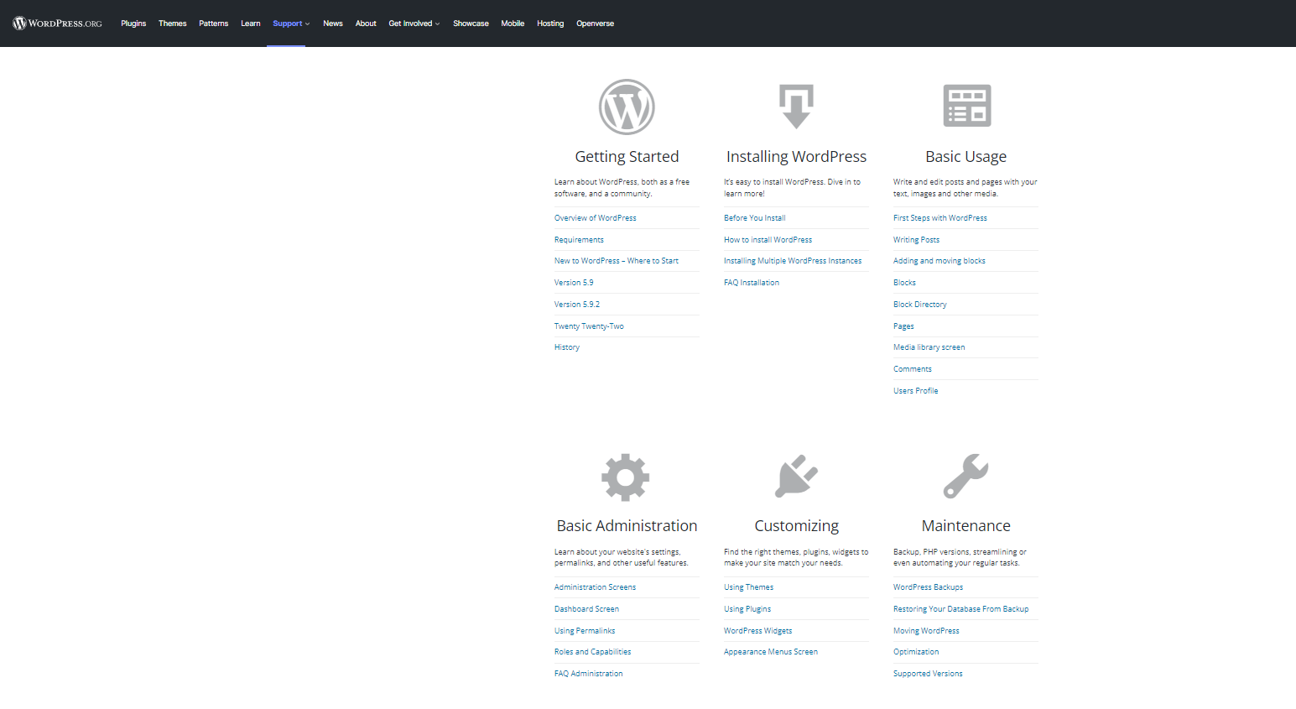Viewport: 1296px width, 709px height.
Task: Open the Users Profile link
Action: tap(916, 391)
